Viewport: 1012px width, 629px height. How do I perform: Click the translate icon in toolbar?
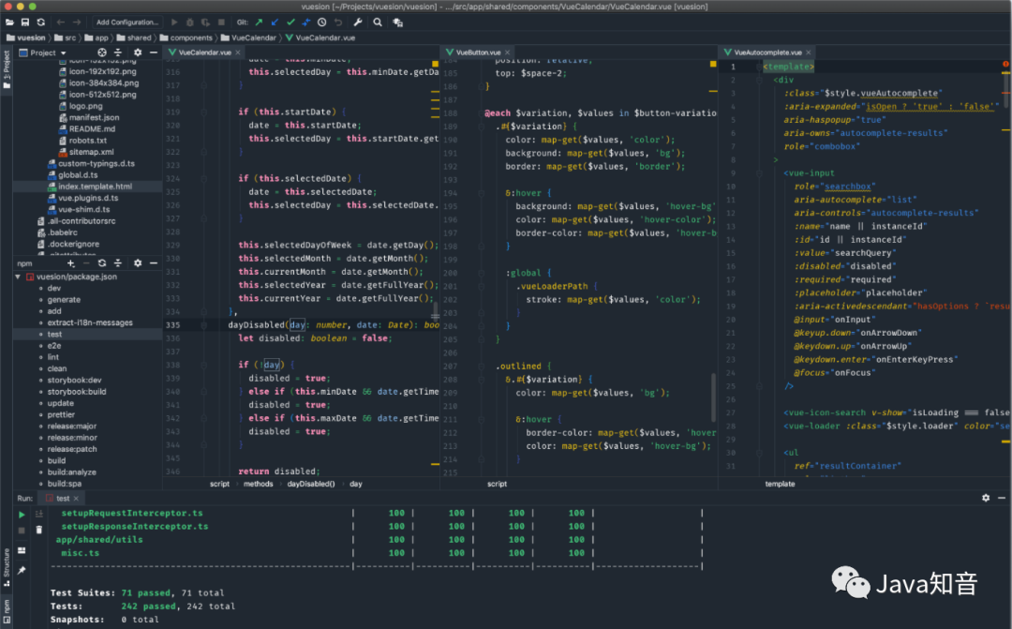[397, 22]
